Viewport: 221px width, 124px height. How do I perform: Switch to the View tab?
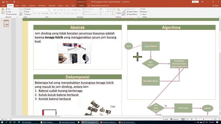(x=67, y=6)
